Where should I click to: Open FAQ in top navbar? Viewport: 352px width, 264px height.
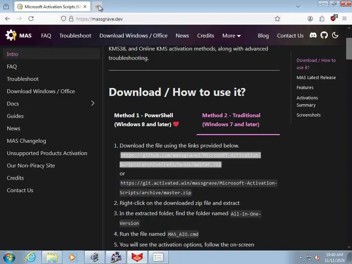46,36
